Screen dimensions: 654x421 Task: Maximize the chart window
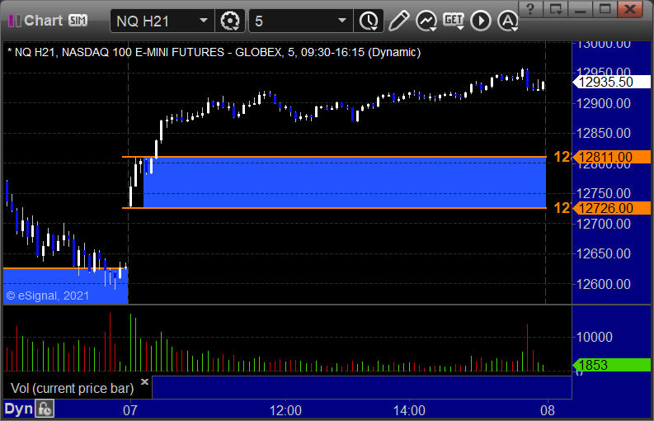pos(605,8)
